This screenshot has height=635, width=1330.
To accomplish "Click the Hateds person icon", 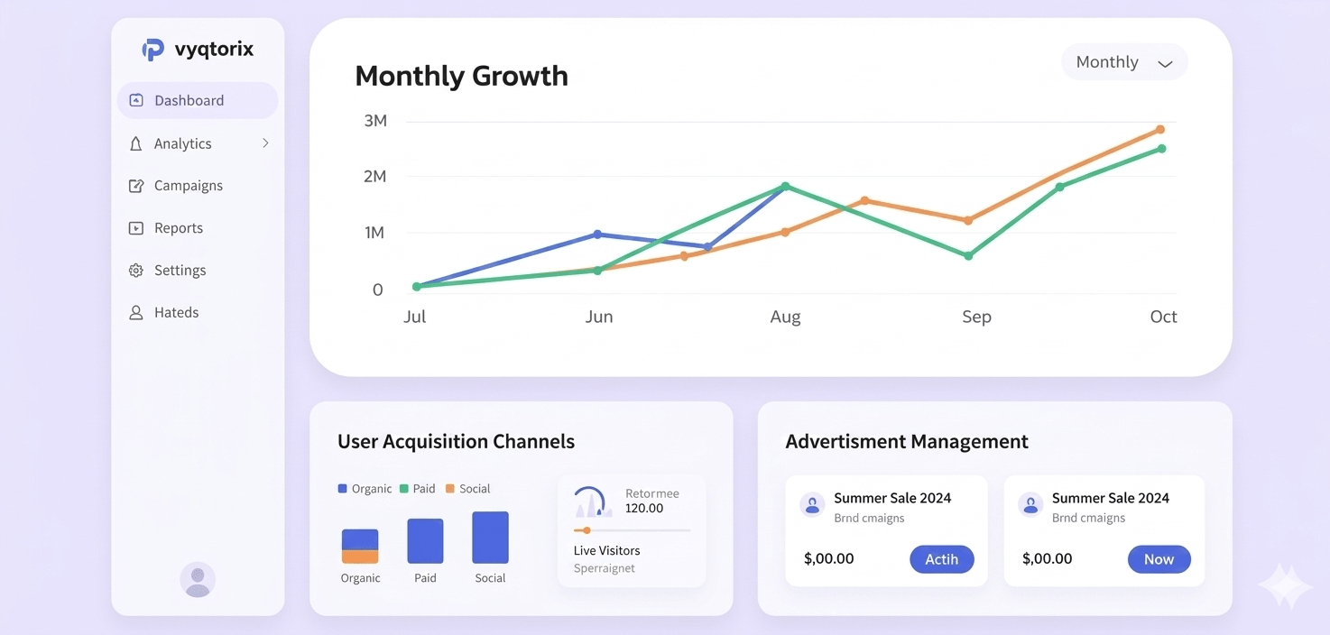I will click(x=136, y=313).
